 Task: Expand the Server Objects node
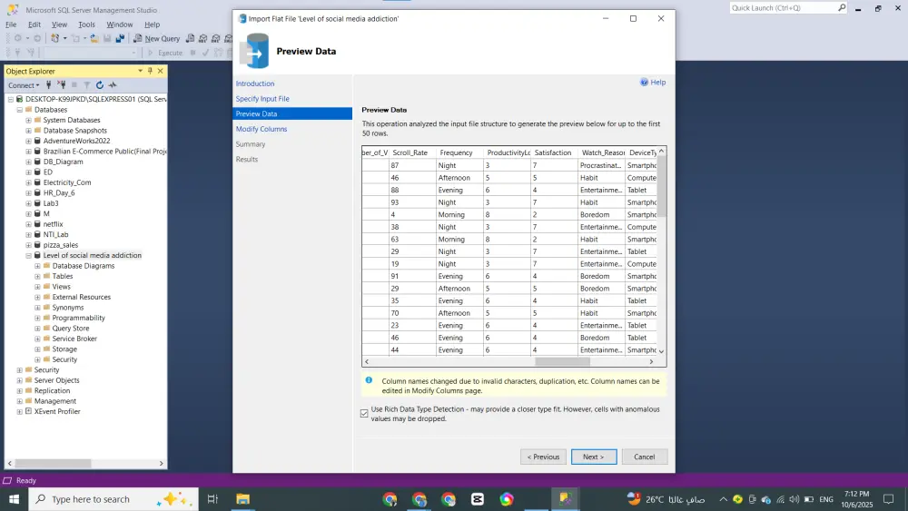tap(20, 380)
